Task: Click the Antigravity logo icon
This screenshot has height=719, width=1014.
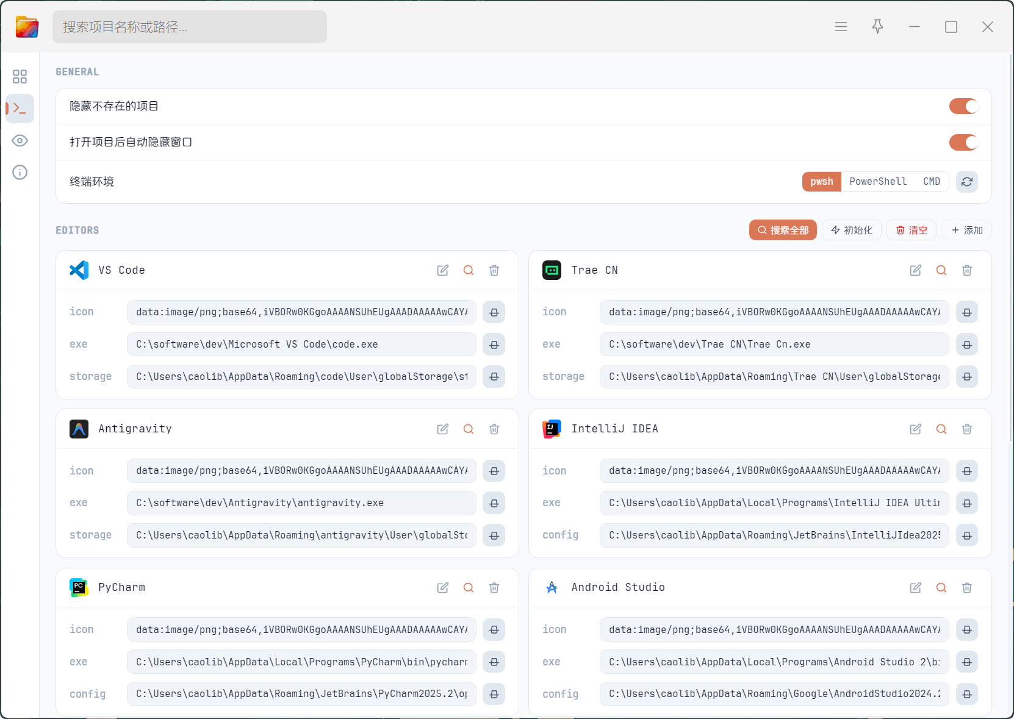Action: 79,429
